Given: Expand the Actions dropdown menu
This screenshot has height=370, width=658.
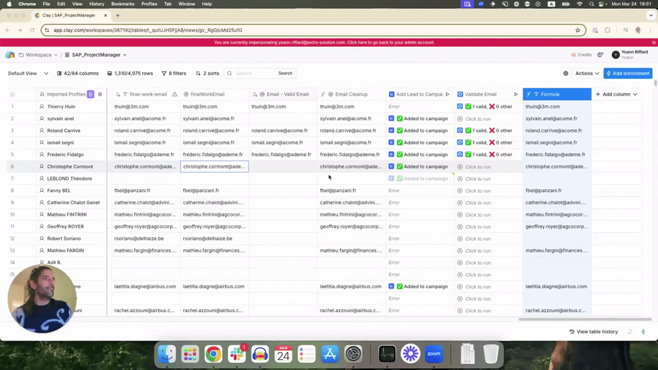Looking at the screenshot, I should 587,73.
